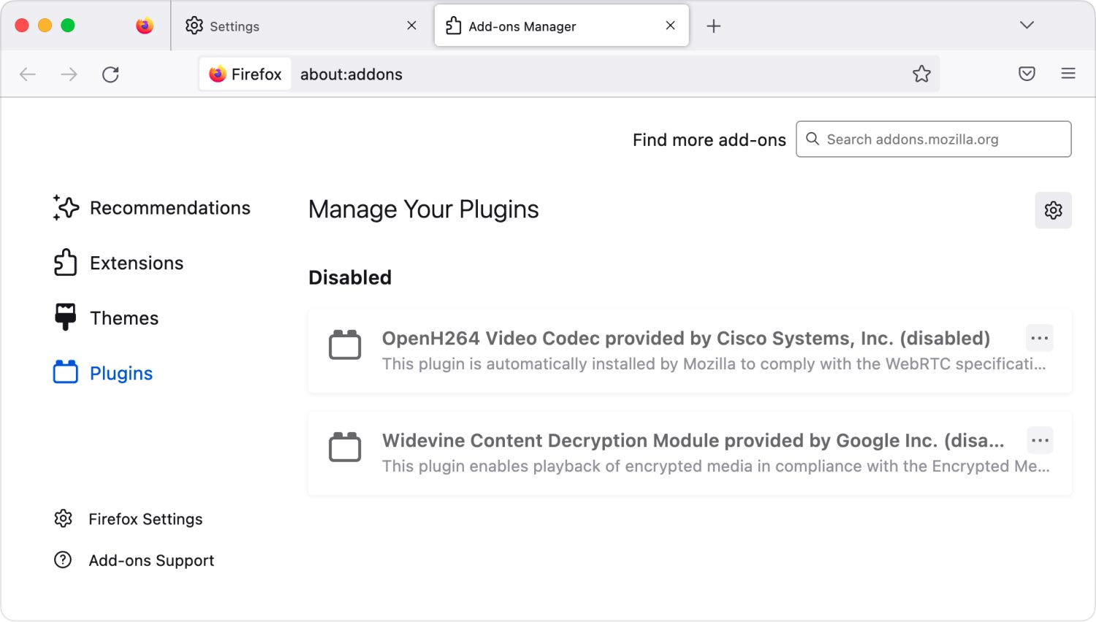The image size is (1096, 622).
Task: Open the Firefox hamburger application menu
Action: coord(1068,74)
